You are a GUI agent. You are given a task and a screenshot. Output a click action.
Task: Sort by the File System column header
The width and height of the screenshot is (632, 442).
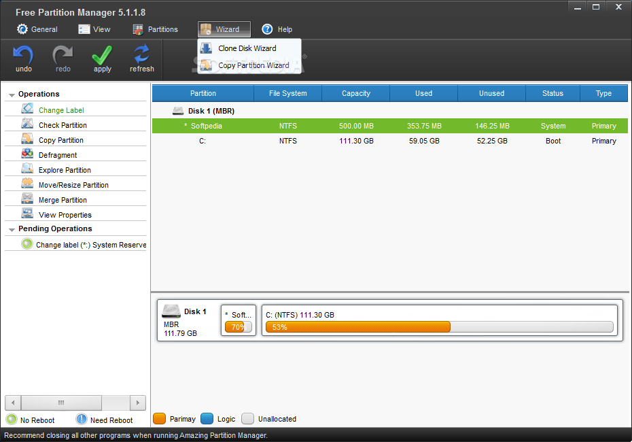point(287,93)
